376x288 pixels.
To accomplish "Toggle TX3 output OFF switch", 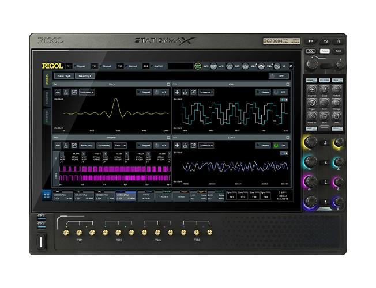I will click(x=161, y=145).
